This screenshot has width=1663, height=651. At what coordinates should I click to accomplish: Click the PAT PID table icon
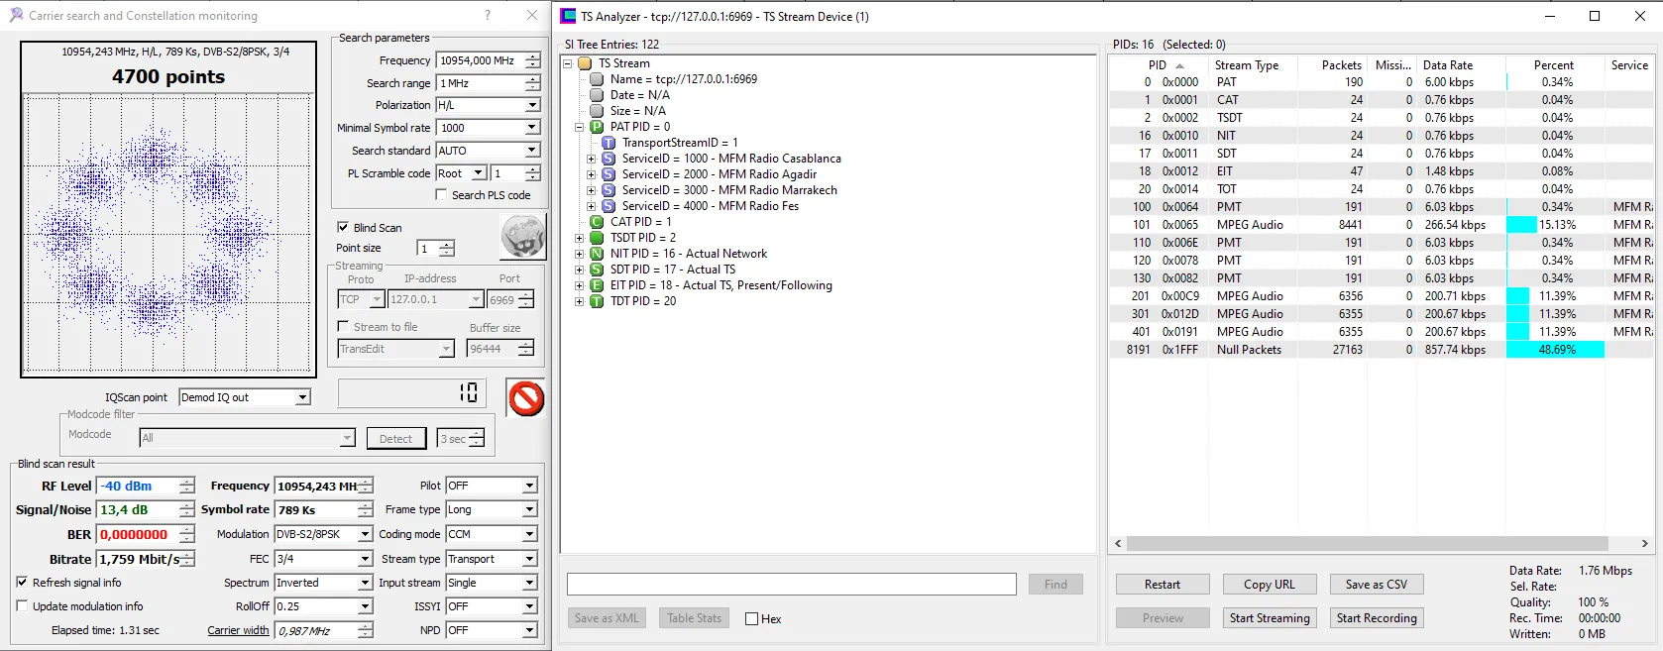click(597, 127)
